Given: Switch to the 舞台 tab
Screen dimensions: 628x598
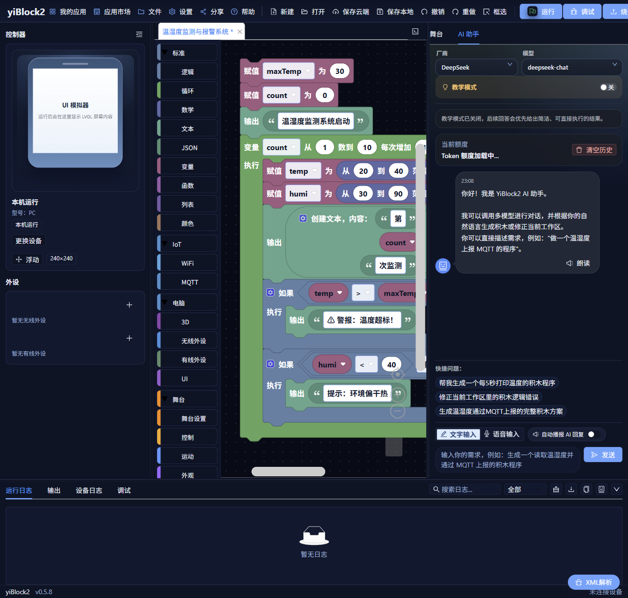Looking at the screenshot, I should tap(436, 34).
